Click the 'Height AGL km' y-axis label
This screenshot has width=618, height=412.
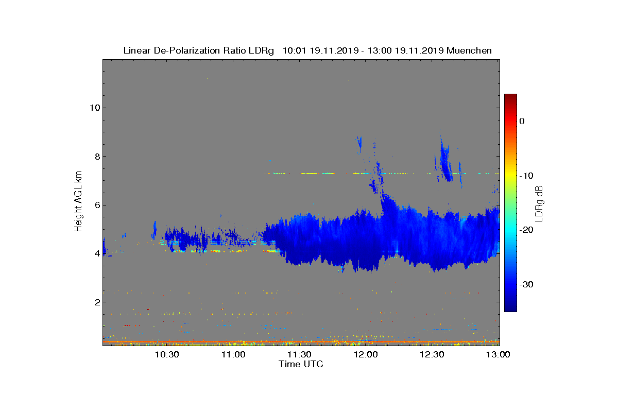tap(78, 202)
